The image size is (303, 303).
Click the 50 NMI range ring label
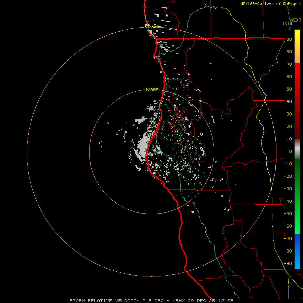151,89
